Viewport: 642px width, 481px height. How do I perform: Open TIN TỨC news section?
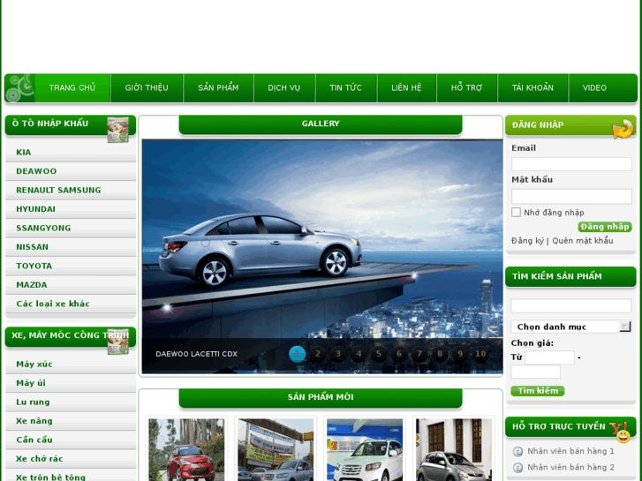coord(345,87)
